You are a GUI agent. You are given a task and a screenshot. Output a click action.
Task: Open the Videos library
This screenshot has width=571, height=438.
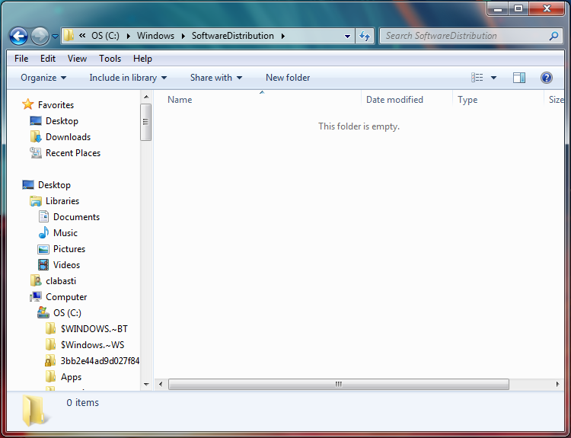pos(66,265)
